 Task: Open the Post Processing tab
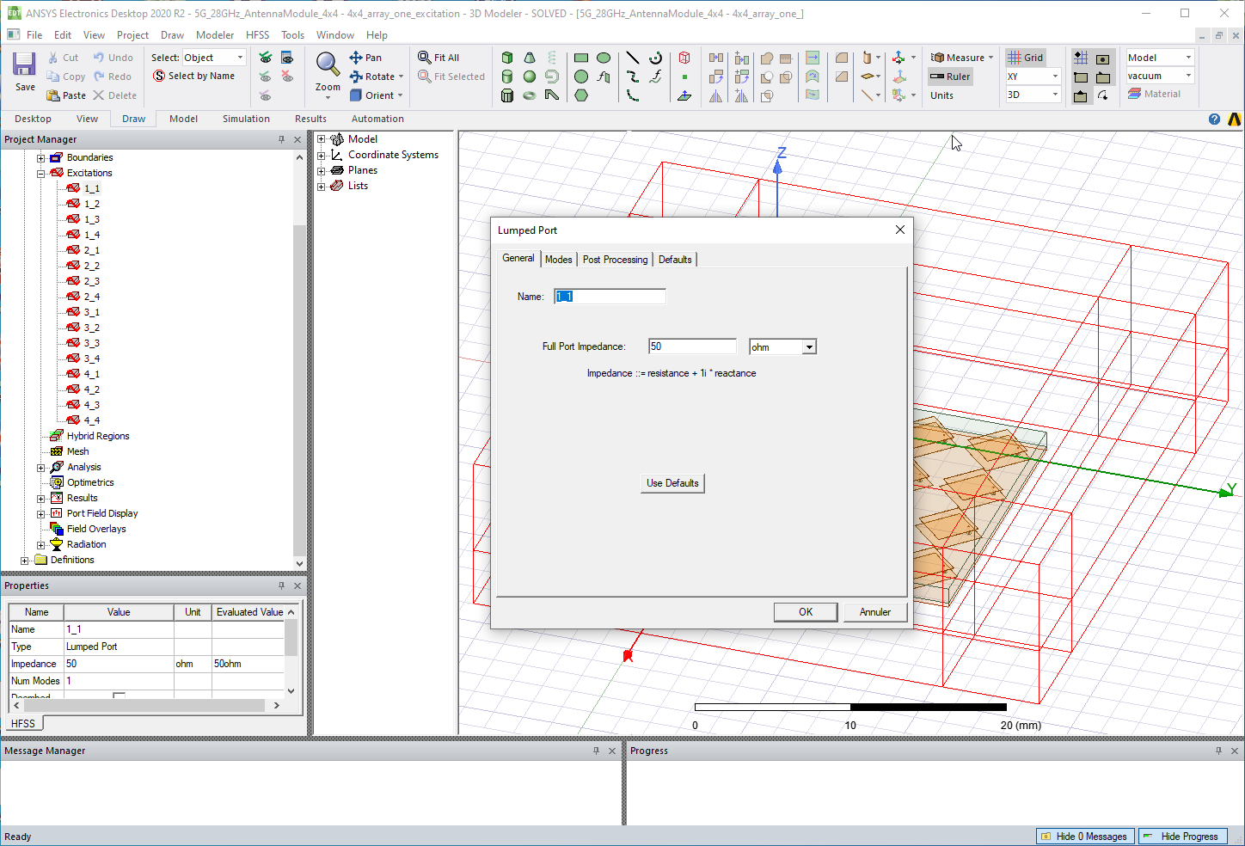click(x=615, y=260)
